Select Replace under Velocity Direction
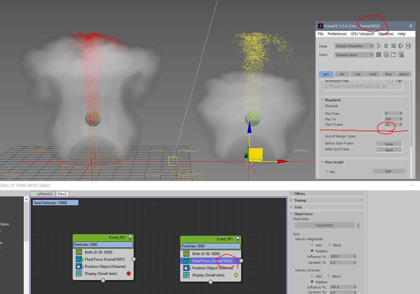 coord(312,282)
